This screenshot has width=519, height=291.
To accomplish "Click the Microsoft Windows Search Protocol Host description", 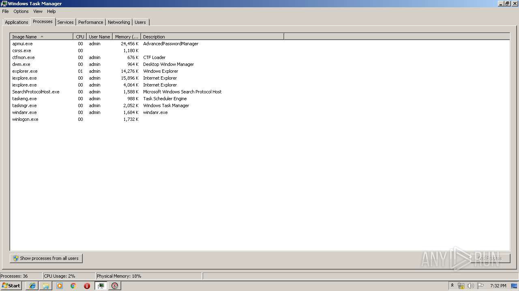I will (182, 92).
